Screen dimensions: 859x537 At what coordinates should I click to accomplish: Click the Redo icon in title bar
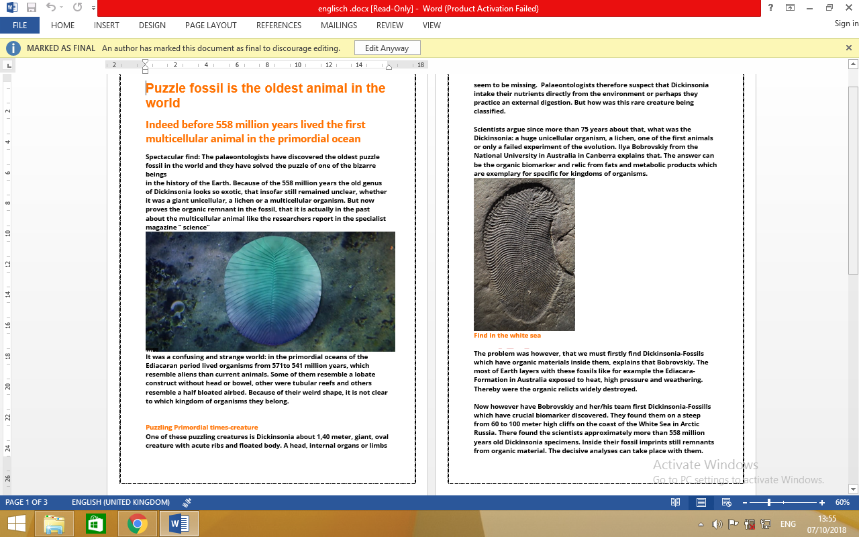(77, 8)
